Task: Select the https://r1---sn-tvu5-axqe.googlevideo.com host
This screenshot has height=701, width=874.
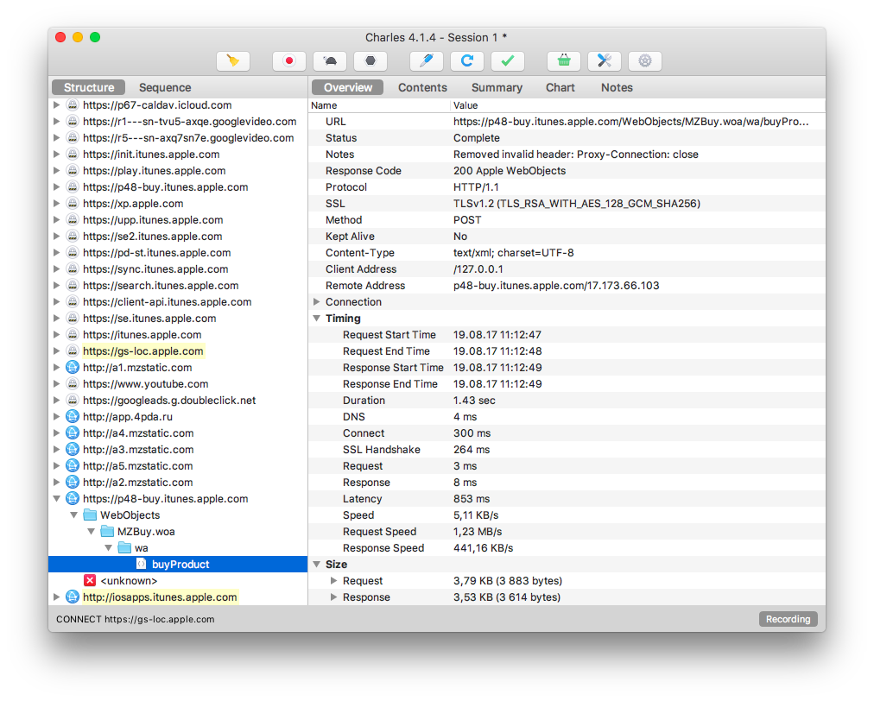Action: pos(189,122)
